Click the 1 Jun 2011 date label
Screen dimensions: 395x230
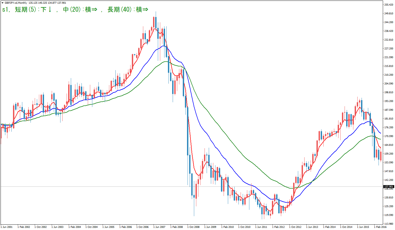tap(261, 227)
